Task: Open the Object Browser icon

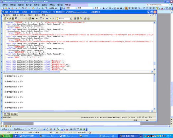Action: (x=78, y=19)
